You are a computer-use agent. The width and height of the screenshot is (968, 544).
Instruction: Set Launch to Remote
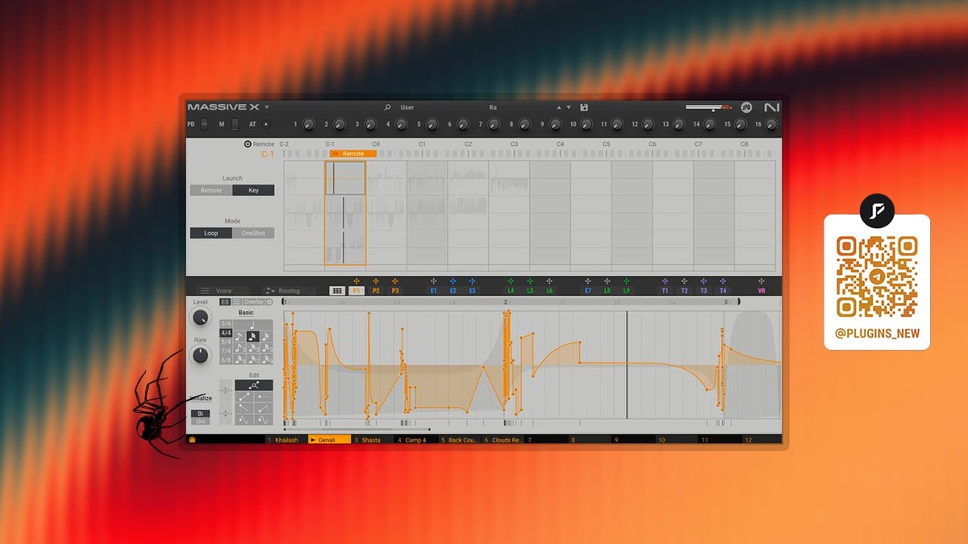(211, 190)
